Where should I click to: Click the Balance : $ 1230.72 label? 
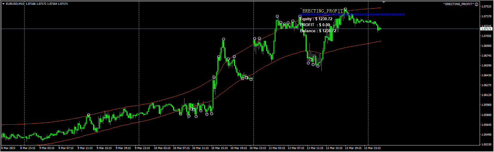click(x=318, y=31)
